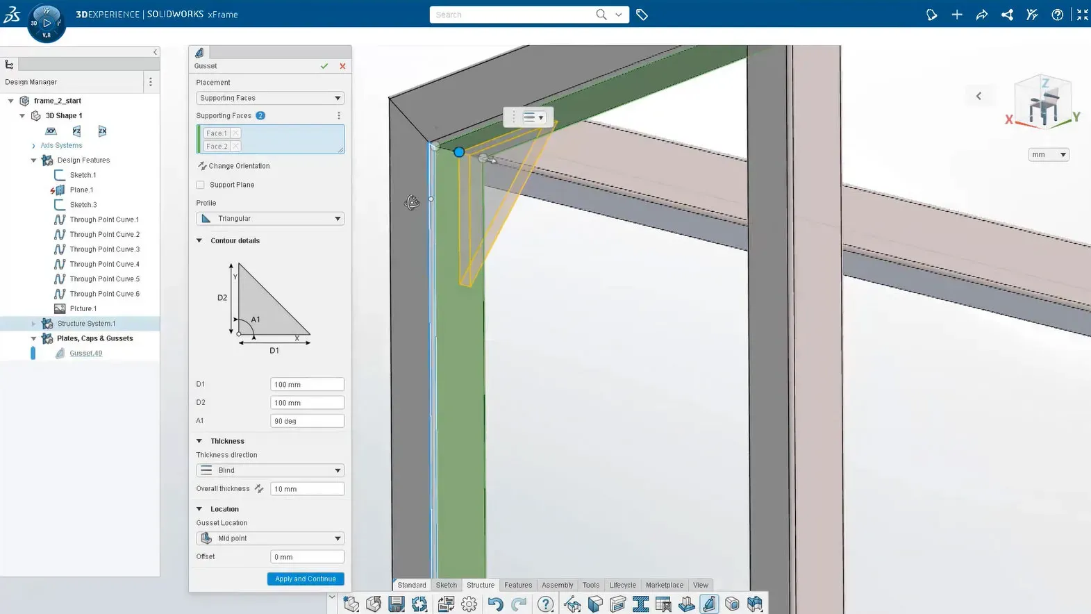Confirm the Gusset with green checkmark
The height and width of the screenshot is (614, 1091).
coord(324,66)
